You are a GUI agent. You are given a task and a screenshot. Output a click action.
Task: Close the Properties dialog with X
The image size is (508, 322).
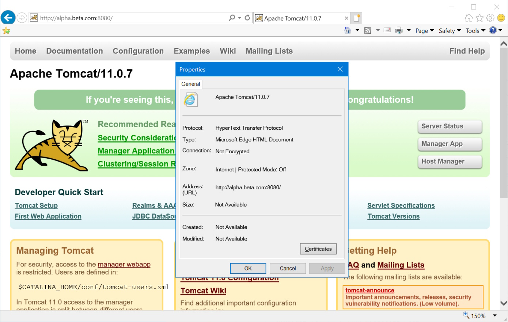[340, 69]
